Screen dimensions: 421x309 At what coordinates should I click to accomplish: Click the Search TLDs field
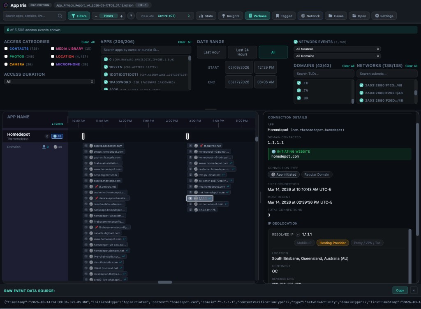(324, 74)
